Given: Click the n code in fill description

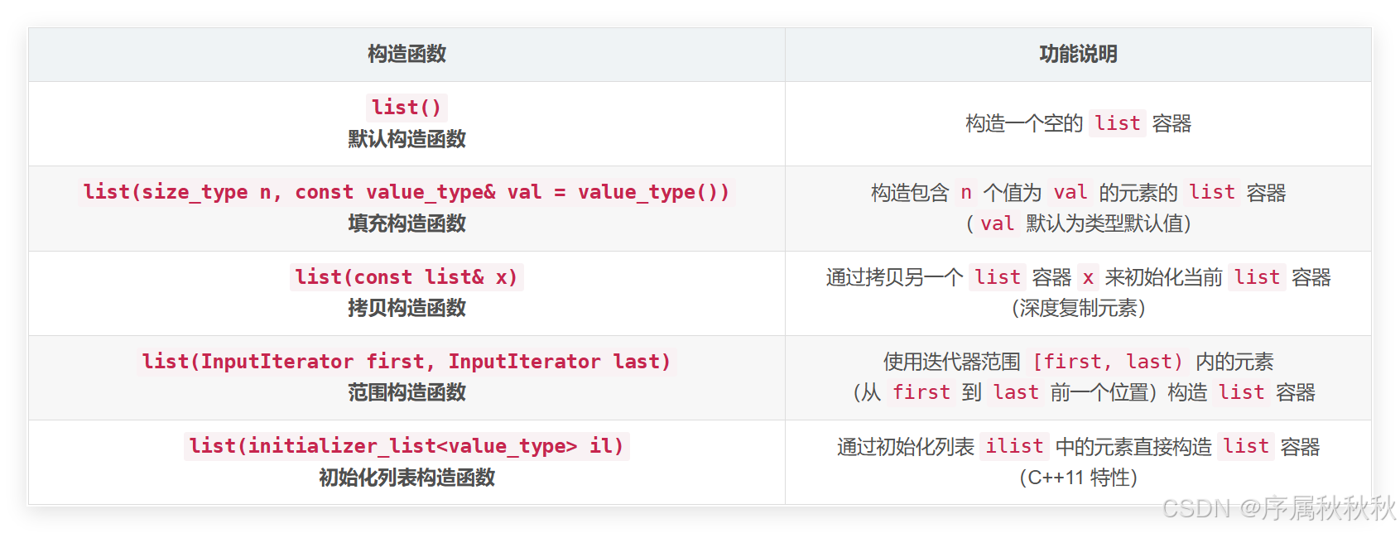Looking at the screenshot, I should point(965,193).
